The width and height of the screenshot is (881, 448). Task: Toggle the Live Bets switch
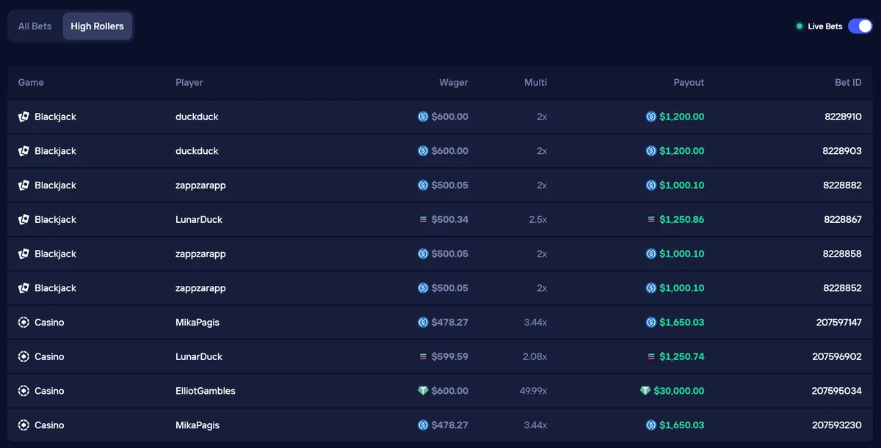[860, 26]
